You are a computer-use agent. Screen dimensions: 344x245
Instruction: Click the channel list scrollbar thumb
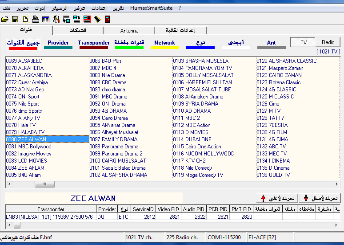(x=44, y=184)
